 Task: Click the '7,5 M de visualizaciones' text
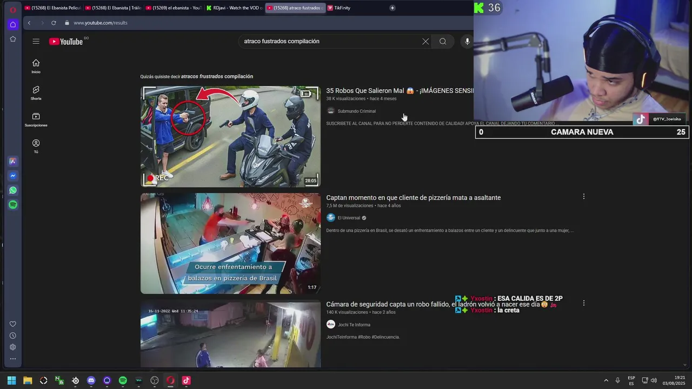coord(350,206)
